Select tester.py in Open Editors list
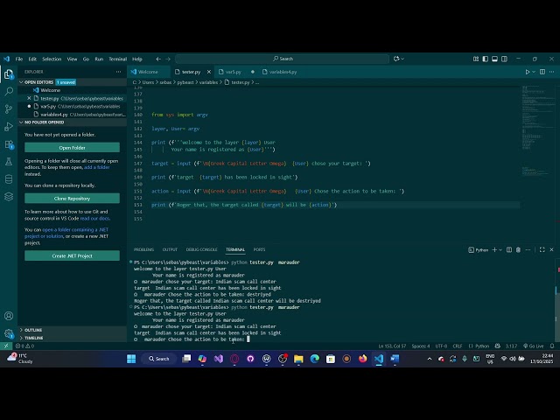The image size is (560, 420). [73, 98]
